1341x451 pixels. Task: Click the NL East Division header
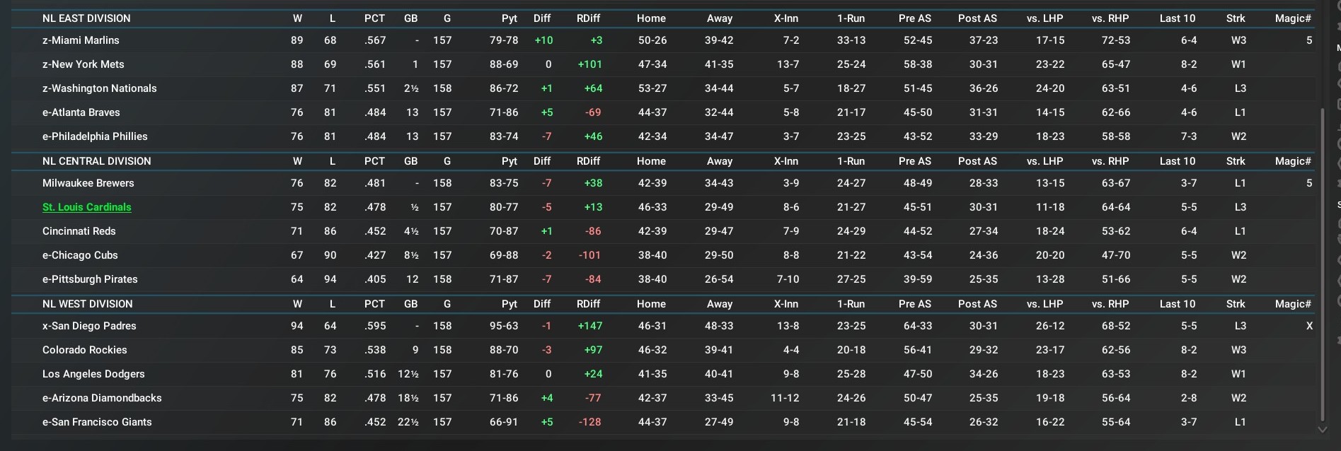point(86,18)
